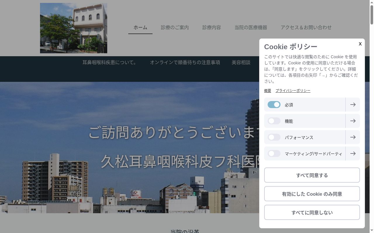The image size is (374, 233).
Task: Open アクセス＆お問い合わせ page
Action: coord(306,27)
